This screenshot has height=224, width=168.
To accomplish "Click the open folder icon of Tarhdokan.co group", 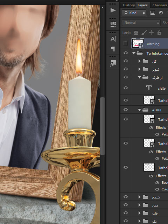I will click(x=140, y=53).
